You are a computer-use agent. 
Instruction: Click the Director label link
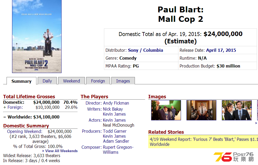(94, 103)
